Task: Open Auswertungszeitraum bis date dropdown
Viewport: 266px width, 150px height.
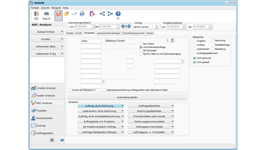Action: [118, 27]
